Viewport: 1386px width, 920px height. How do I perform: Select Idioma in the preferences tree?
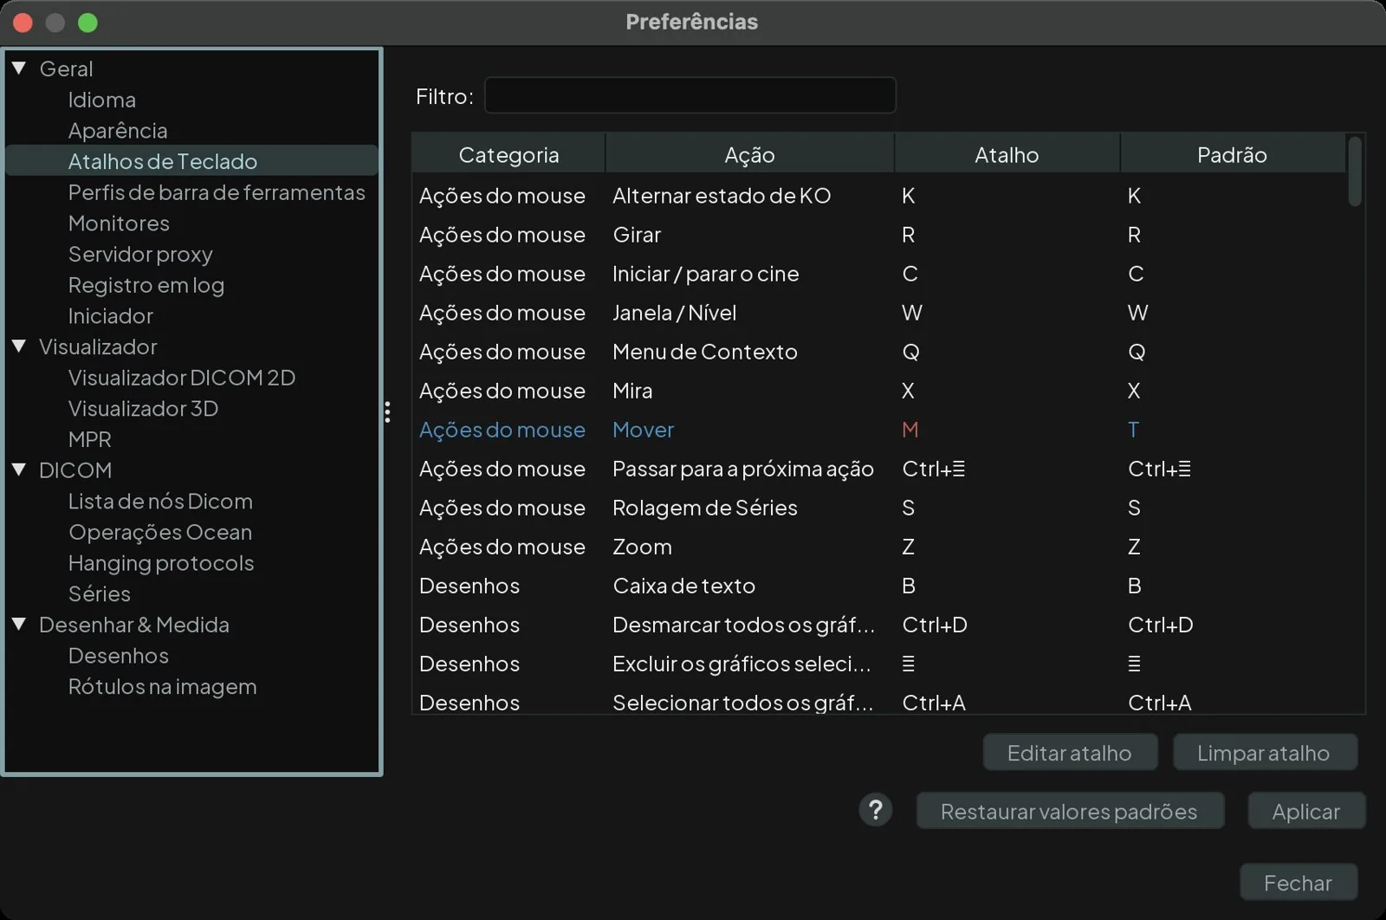pyautogui.click(x=102, y=100)
